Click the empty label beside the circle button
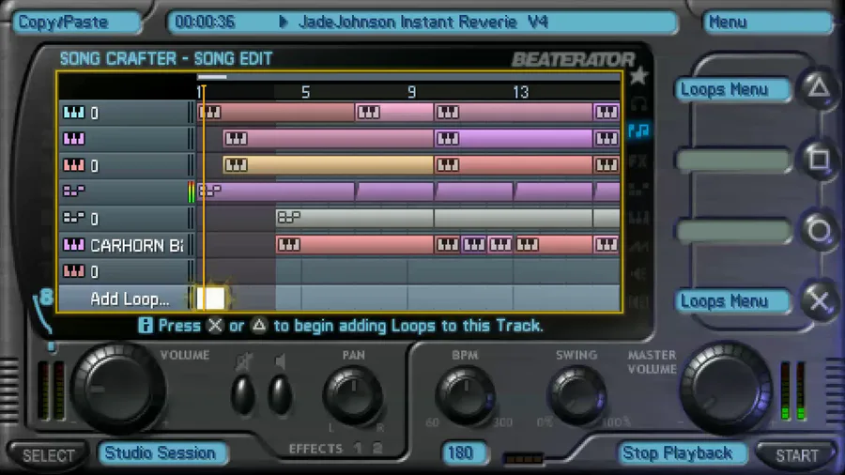The width and height of the screenshot is (845, 475). coord(732,231)
